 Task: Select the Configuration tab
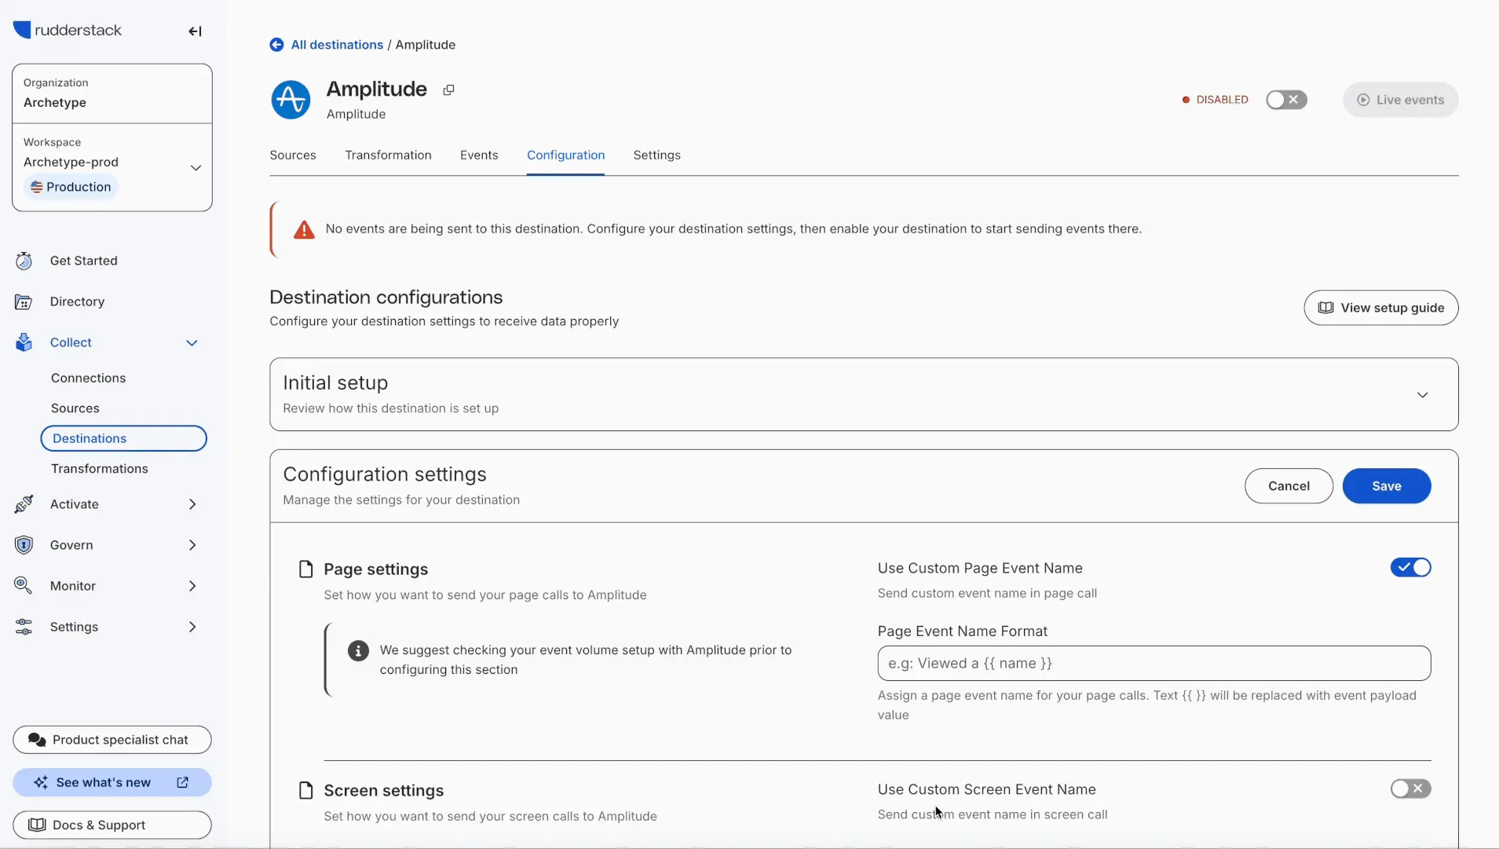click(x=565, y=155)
